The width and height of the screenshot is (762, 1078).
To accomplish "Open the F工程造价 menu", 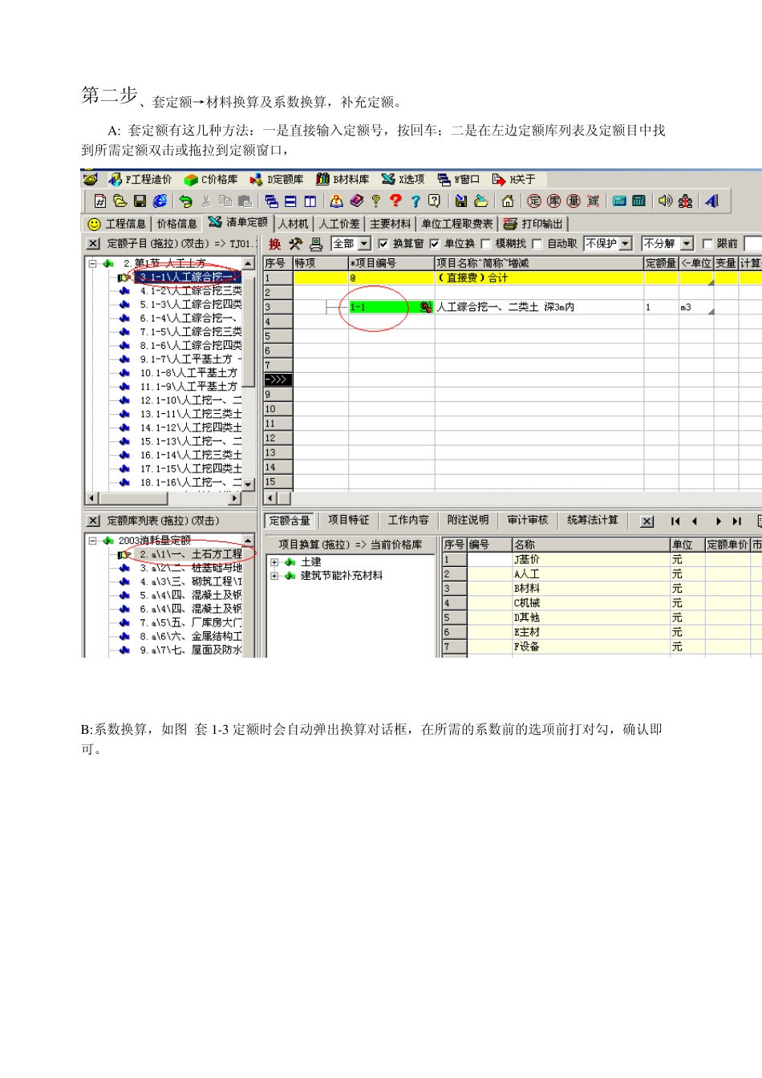I will coord(141,180).
